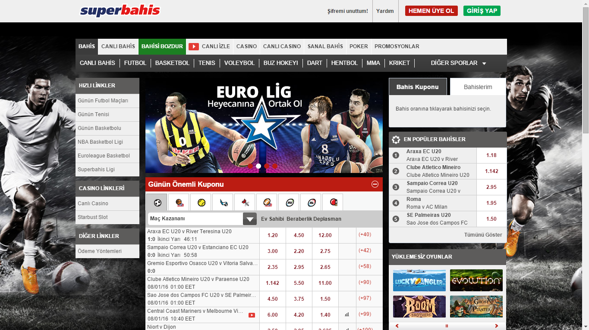Open the Promosyonlar menu item
Viewport: 589px width, 330px height.
coord(397,46)
